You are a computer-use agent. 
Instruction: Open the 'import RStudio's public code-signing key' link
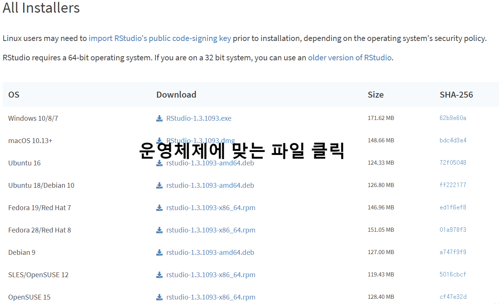pyautogui.click(x=160, y=38)
